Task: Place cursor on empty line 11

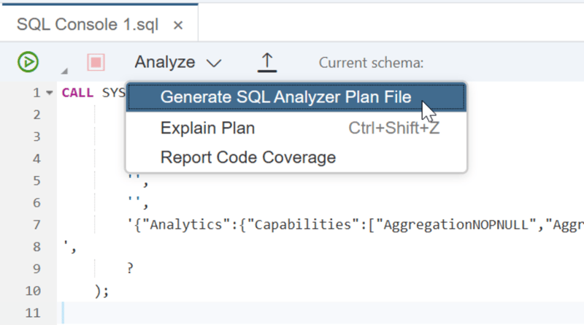Action: point(320,313)
